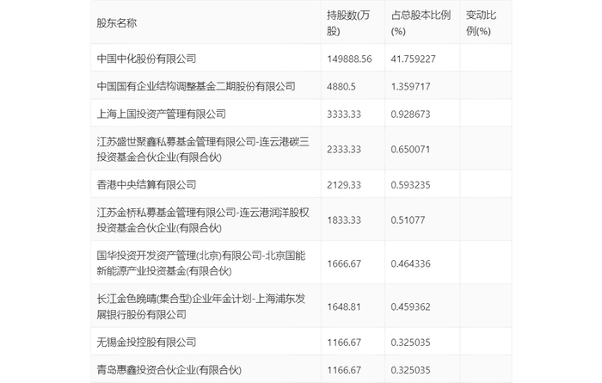
Task: Click the 占总股本比例(%) column header
Action: [x=421, y=23]
